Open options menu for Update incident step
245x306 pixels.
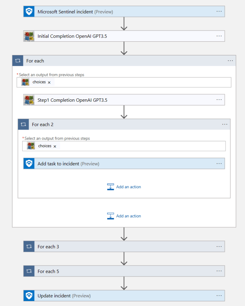pyautogui.click(x=219, y=296)
